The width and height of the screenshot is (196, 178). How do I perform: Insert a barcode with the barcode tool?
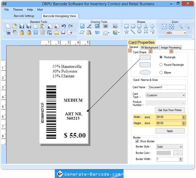(x=105, y=26)
